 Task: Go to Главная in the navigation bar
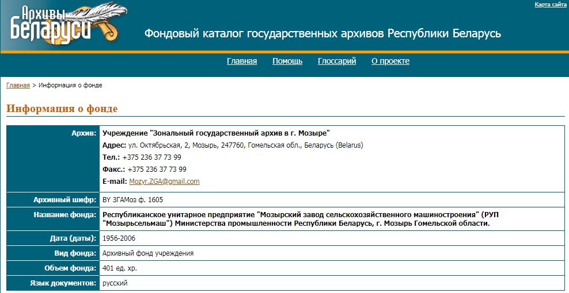(x=242, y=61)
